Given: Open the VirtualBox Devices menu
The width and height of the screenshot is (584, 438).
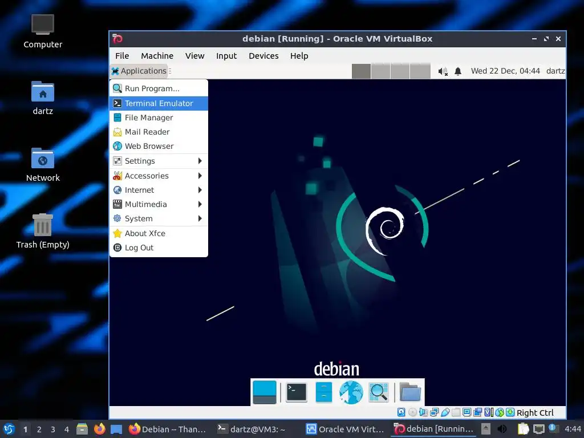Looking at the screenshot, I should (x=263, y=56).
